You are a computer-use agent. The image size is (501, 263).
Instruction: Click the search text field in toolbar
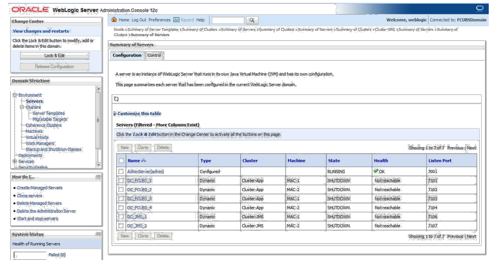pos(228,20)
